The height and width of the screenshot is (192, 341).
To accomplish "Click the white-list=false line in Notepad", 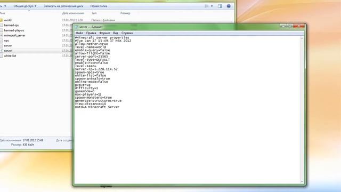I will coord(91,76).
